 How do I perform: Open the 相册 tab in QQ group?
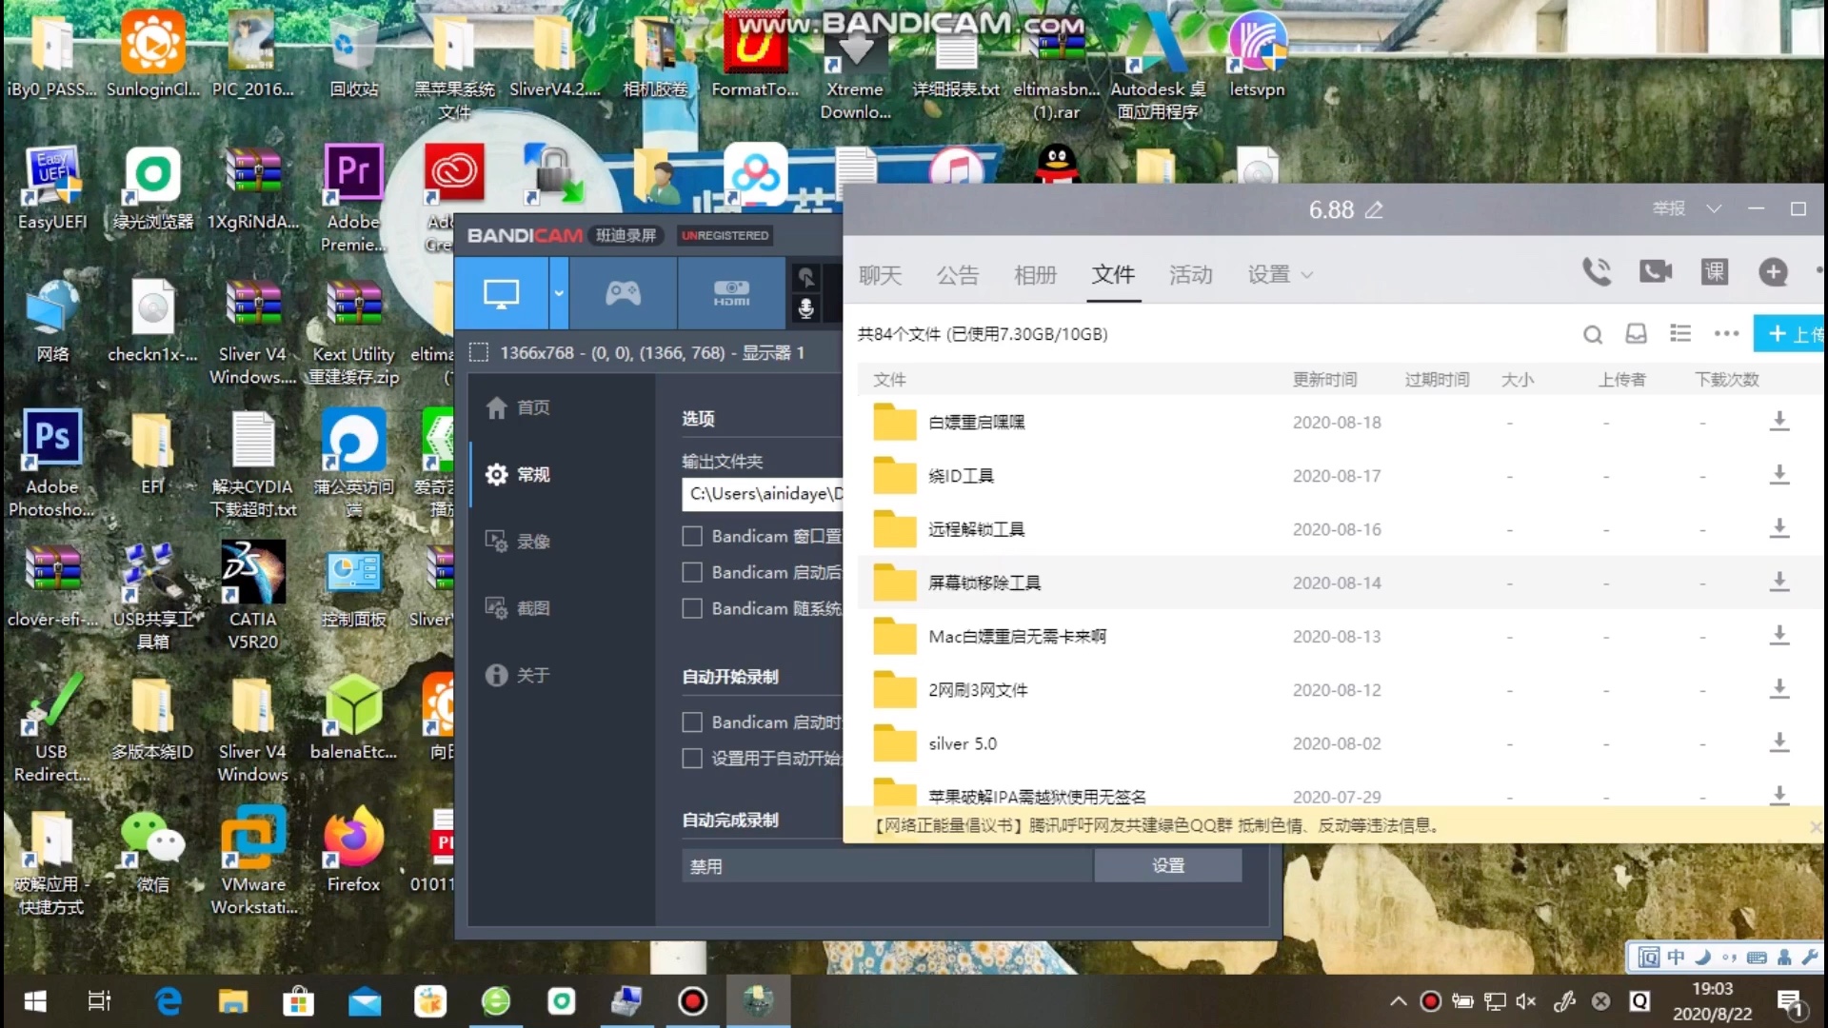(x=1036, y=275)
